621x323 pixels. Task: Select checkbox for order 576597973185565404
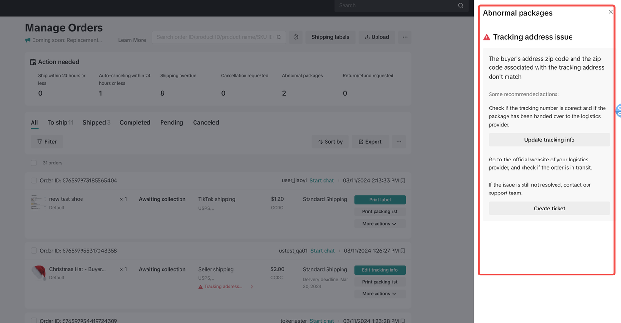click(x=34, y=181)
